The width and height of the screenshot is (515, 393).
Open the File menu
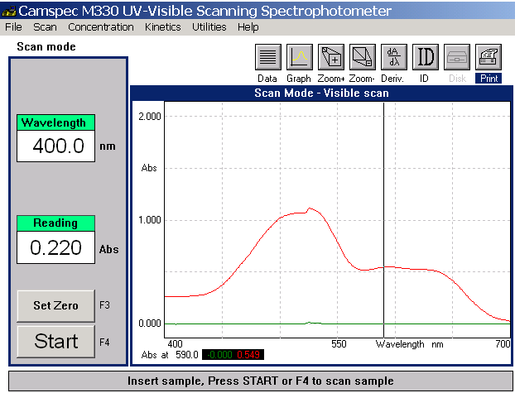(13, 27)
